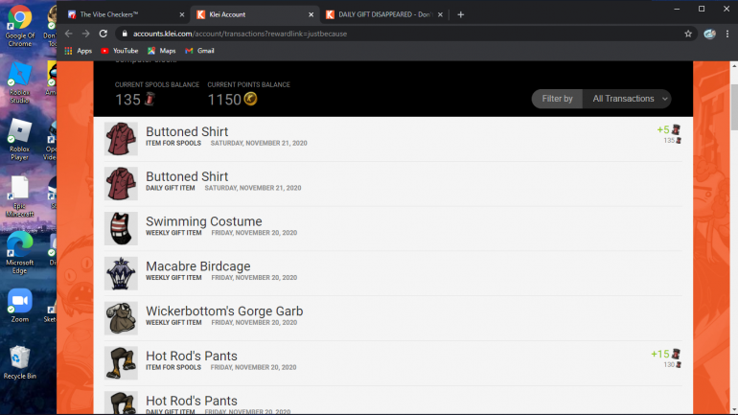Expand All Transactions filter dropdown
The height and width of the screenshot is (415, 738).
coord(627,99)
